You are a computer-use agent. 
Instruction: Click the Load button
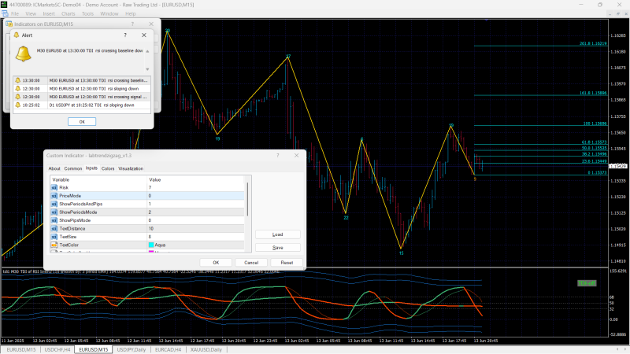[x=277, y=234]
